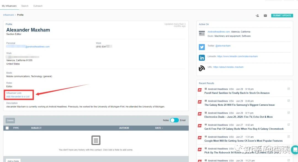Click the Valencia, California 91355 address
This screenshot has height=162, width=298.
[19, 60]
